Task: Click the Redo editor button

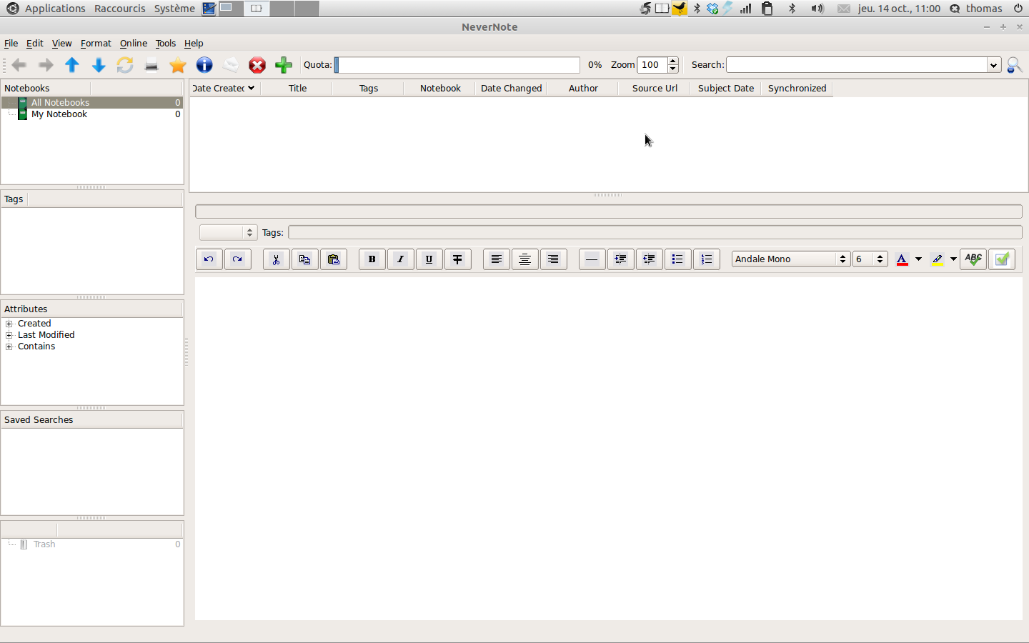Action: pyautogui.click(x=237, y=259)
